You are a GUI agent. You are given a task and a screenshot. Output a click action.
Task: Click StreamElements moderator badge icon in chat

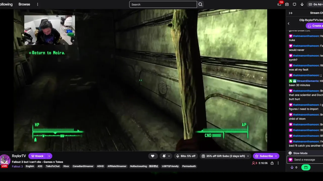coord(291,81)
